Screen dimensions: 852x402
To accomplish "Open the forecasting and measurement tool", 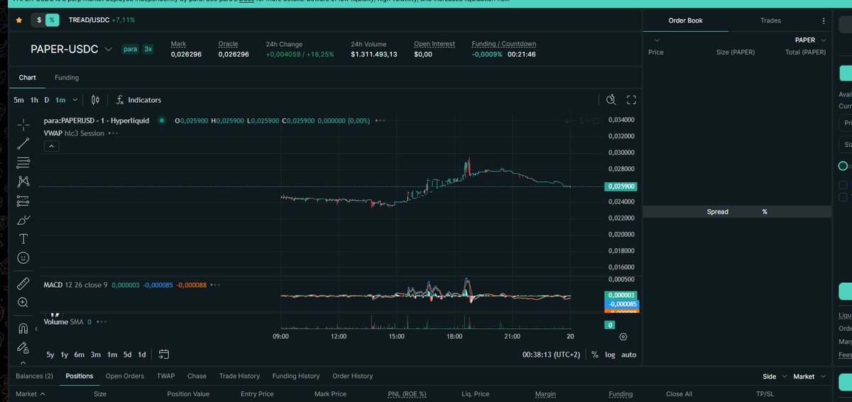I will coord(23,201).
